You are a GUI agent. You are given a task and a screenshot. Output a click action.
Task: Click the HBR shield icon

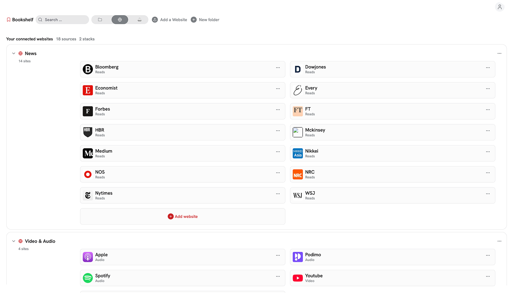coord(88,133)
